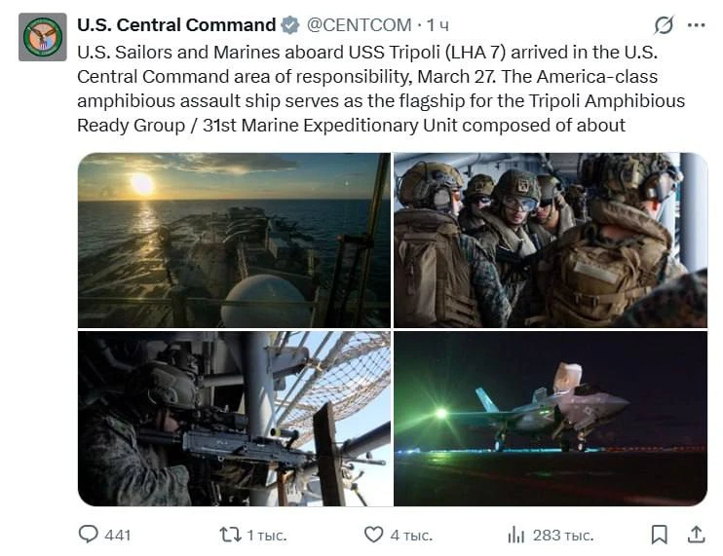Open the machine gunner photo
The height and width of the screenshot is (556, 723).
point(234,419)
